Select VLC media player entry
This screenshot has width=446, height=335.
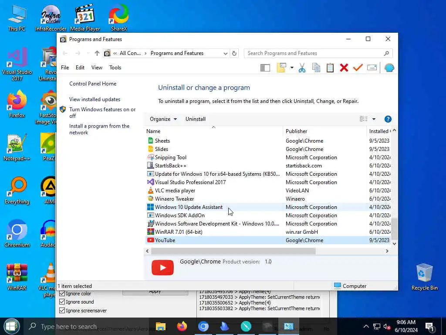[x=268, y=191]
